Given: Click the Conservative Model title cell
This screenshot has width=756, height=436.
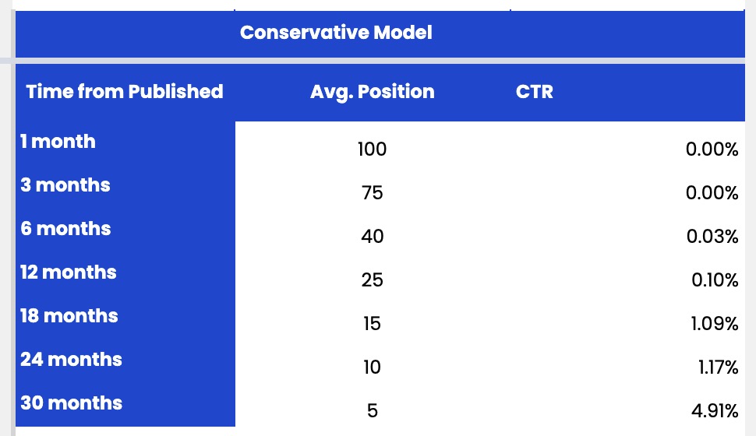Looking at the screenshot, I should click(x=336, y=33).
